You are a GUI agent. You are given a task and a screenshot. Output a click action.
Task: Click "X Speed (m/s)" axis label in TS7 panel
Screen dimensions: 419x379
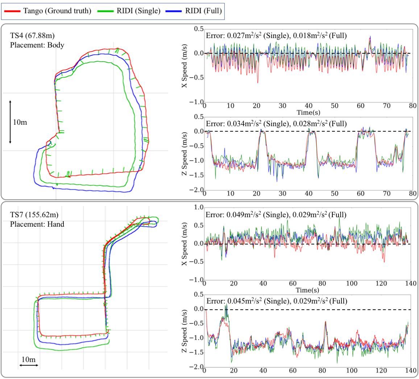point(184,244)
